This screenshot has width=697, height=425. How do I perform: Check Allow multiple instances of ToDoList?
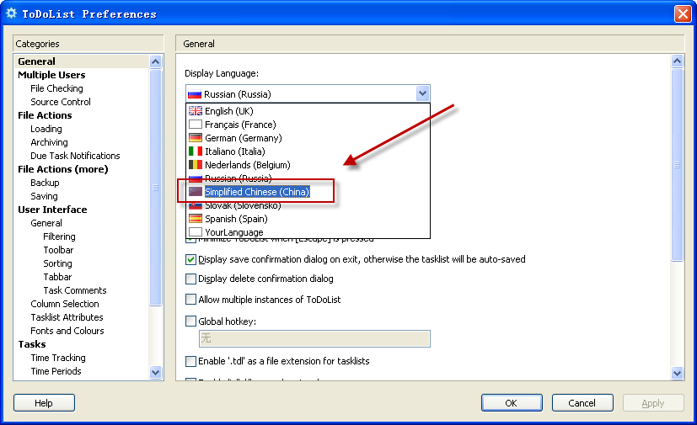pyautogui.click(x=190, y=300)
